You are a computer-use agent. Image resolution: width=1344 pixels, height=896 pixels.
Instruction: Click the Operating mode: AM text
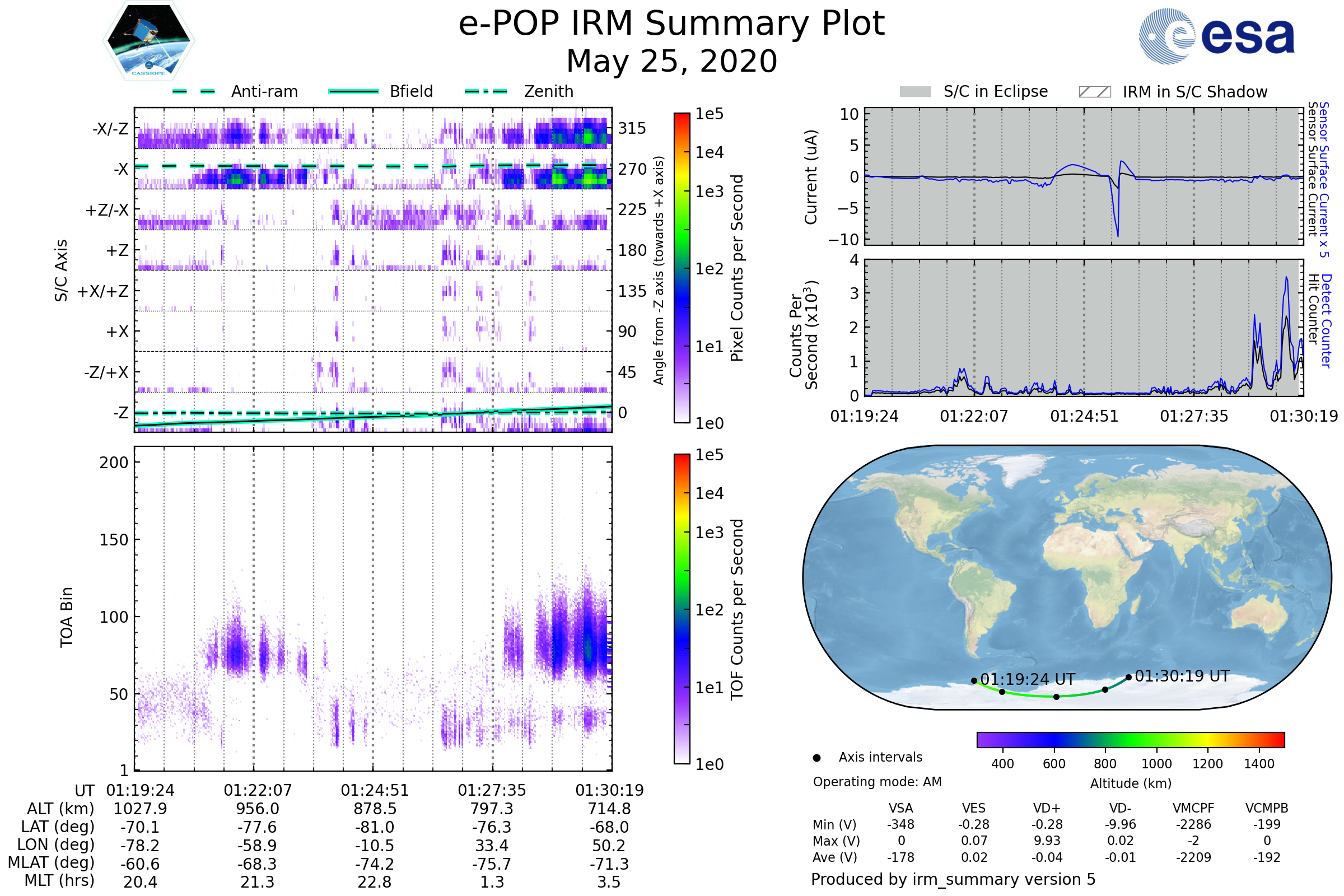(x=876, y=782)
